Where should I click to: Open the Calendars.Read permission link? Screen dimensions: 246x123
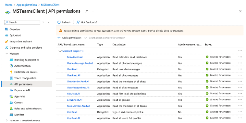click(75, 57)
